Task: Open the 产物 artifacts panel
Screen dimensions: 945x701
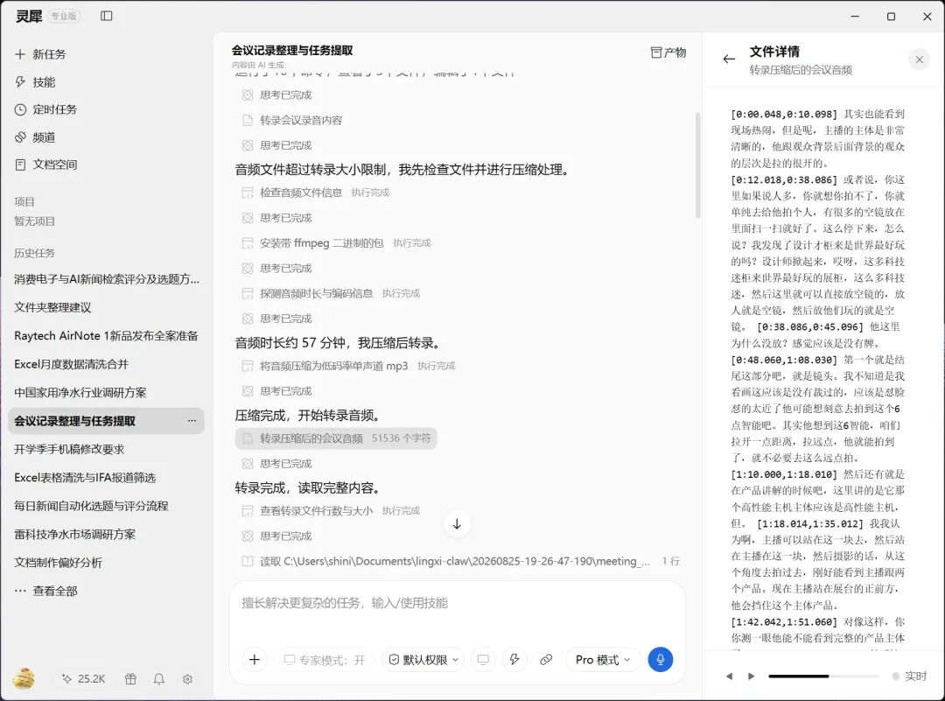Action: 668,53
